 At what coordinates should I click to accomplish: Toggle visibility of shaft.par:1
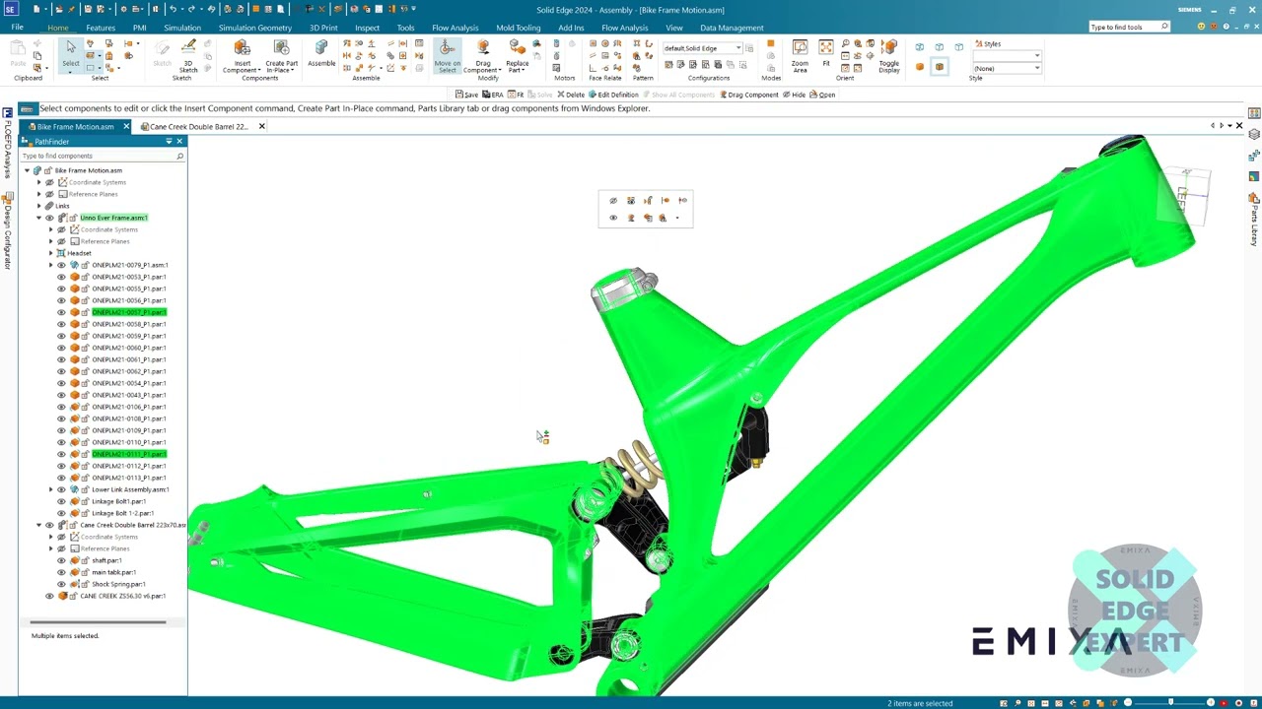[61, 560]
